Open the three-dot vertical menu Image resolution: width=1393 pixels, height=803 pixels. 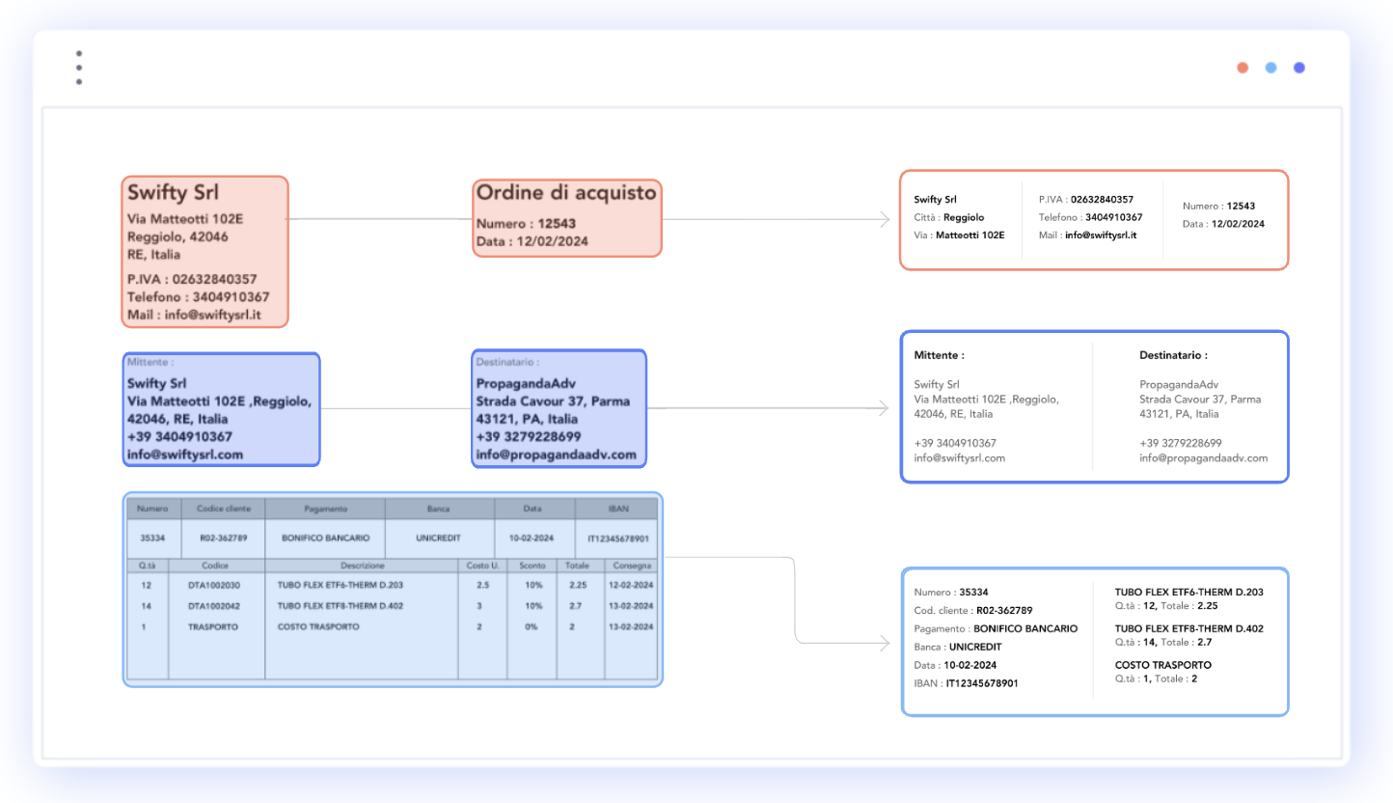[x=79, y=68]
